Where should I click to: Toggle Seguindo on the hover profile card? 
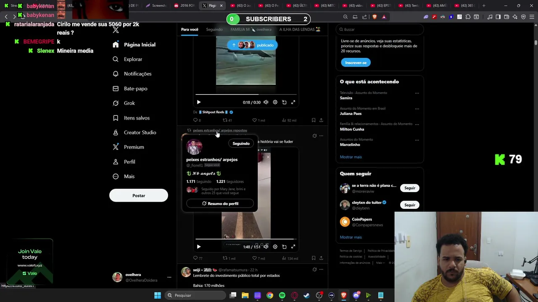coord(241,143)
